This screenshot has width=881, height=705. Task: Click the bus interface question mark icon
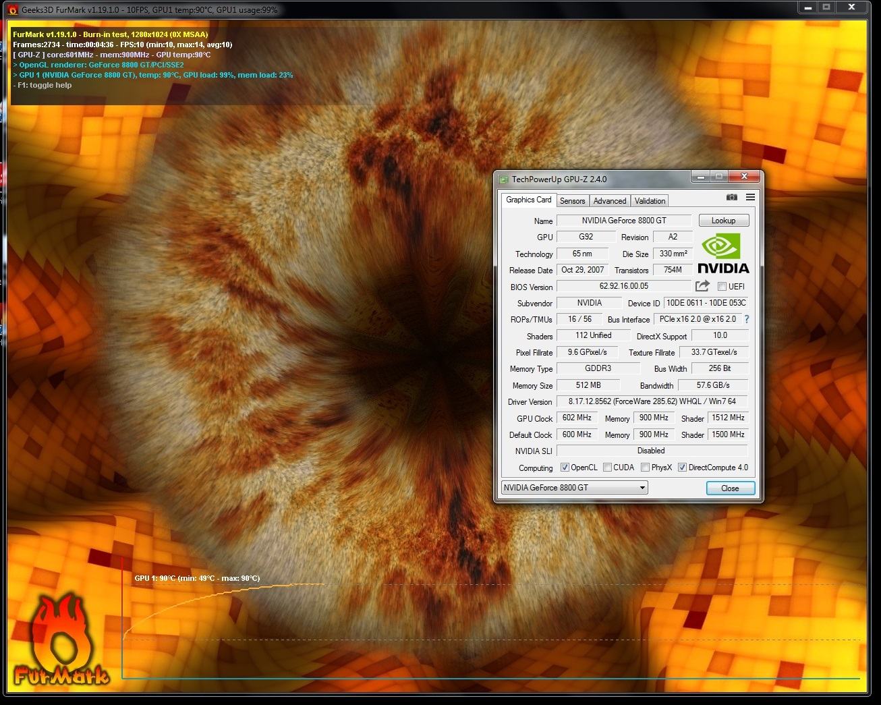pyautogui.click(x=747, y=319)
